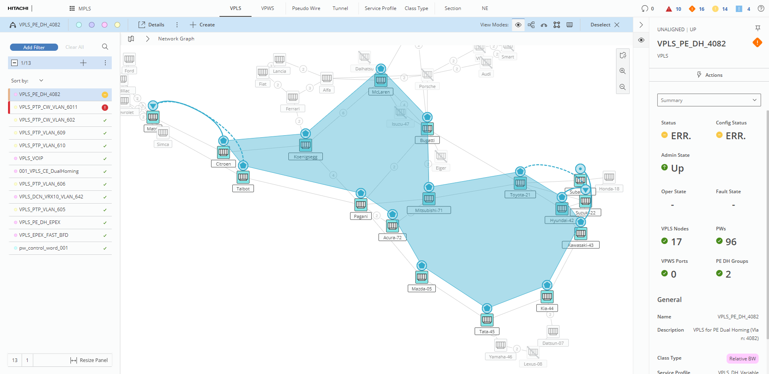Toggle visibility eye in side strip
This screenshot has width=769, height=374.
point(641,40)
